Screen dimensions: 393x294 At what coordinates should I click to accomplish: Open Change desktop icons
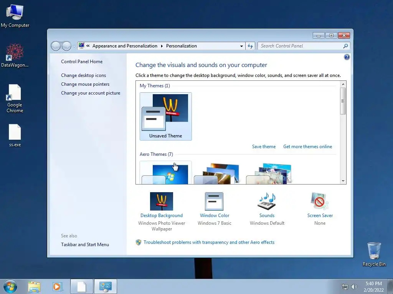[x=83, y=75]
